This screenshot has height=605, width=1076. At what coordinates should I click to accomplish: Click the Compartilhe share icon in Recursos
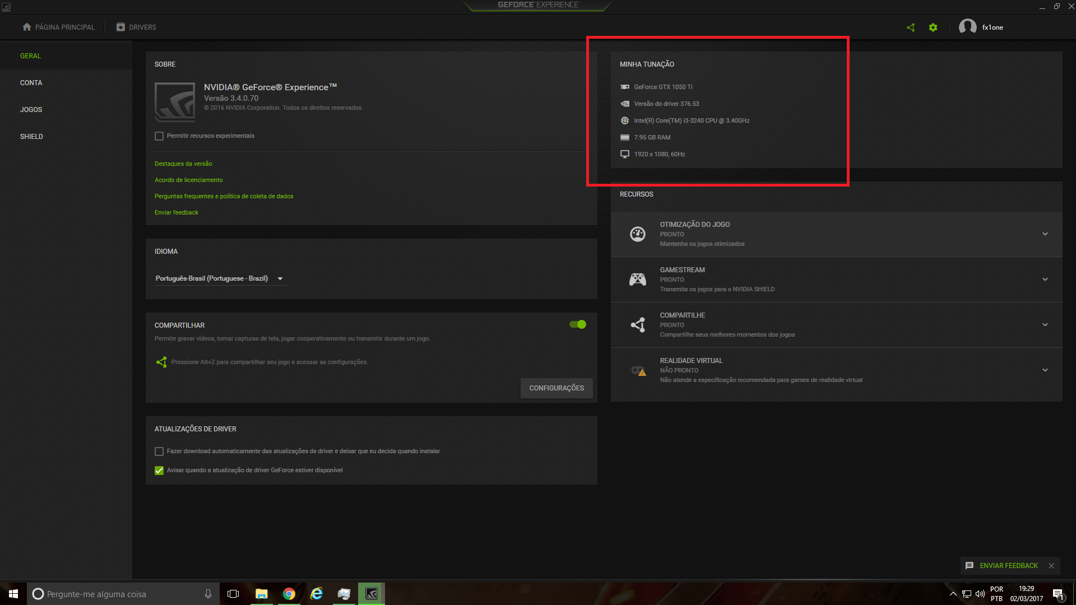pos(638,325)
